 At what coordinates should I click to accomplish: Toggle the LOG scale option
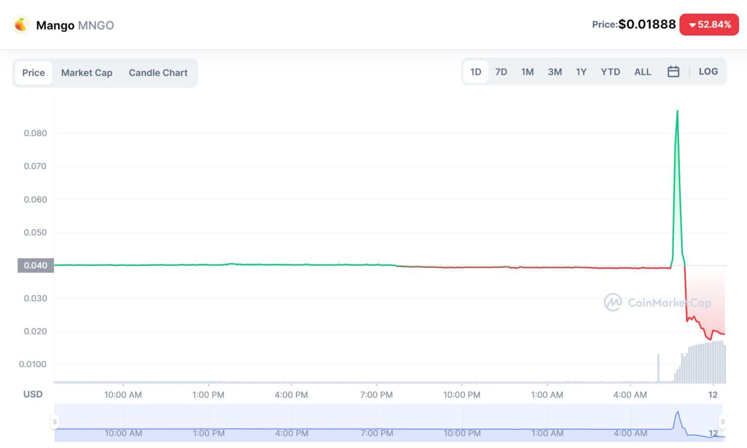click(x=708, y=72)
